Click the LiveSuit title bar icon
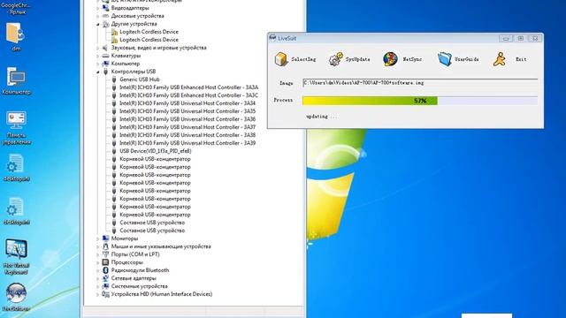Screen dimensions: 566x318 pyautogui.click(x=272, y=38)
